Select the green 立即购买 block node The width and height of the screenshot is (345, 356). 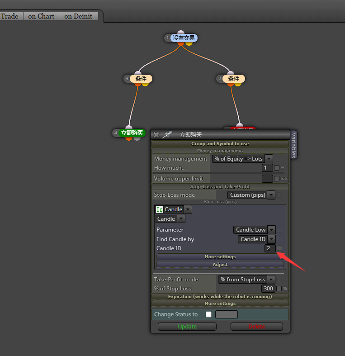click(132, 133)
